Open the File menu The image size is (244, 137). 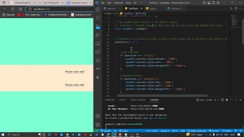[x=103, y=3]
